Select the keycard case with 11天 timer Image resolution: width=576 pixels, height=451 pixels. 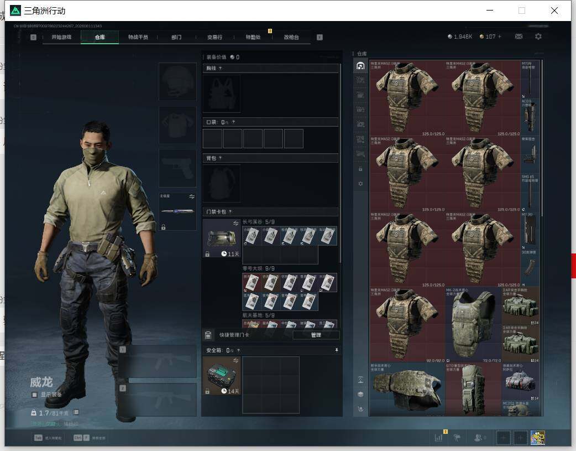click(x=222, y=239)
